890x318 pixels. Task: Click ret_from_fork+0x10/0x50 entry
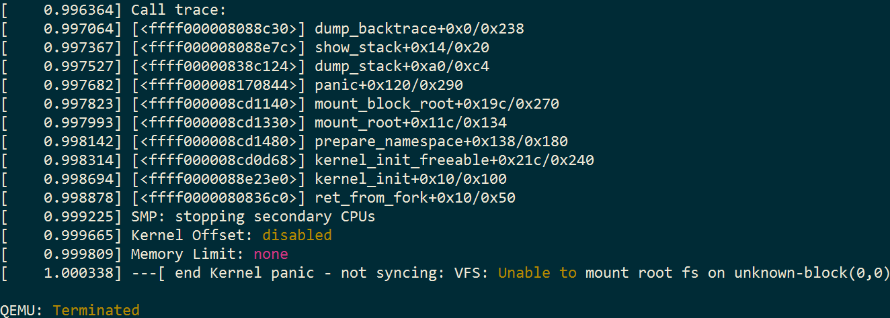(415, 198)
